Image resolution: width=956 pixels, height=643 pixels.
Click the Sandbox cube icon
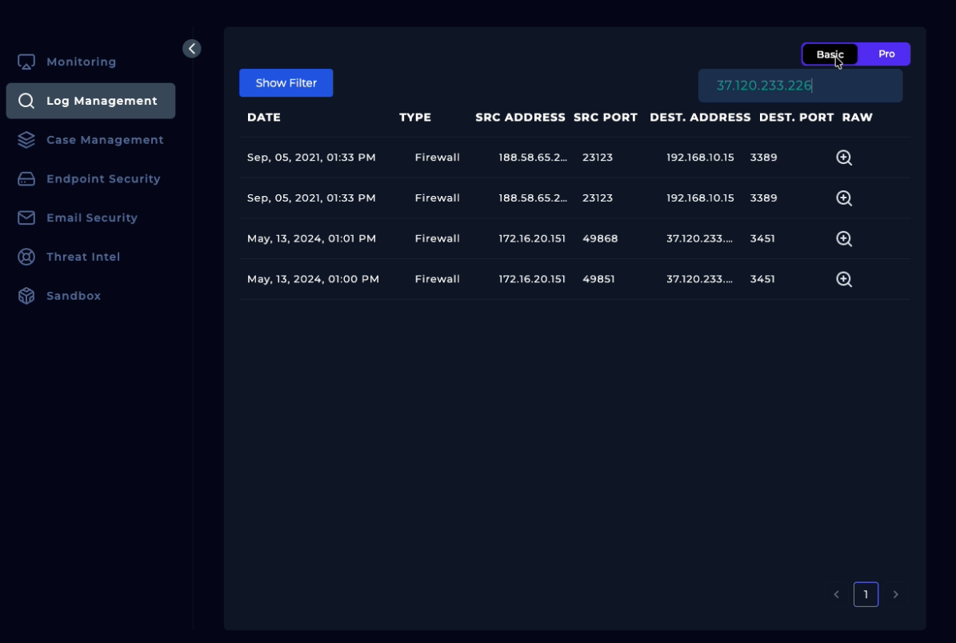(26, 296)
